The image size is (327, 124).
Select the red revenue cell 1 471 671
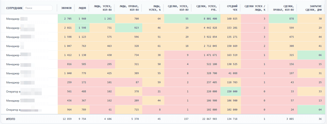pos(206,55)
